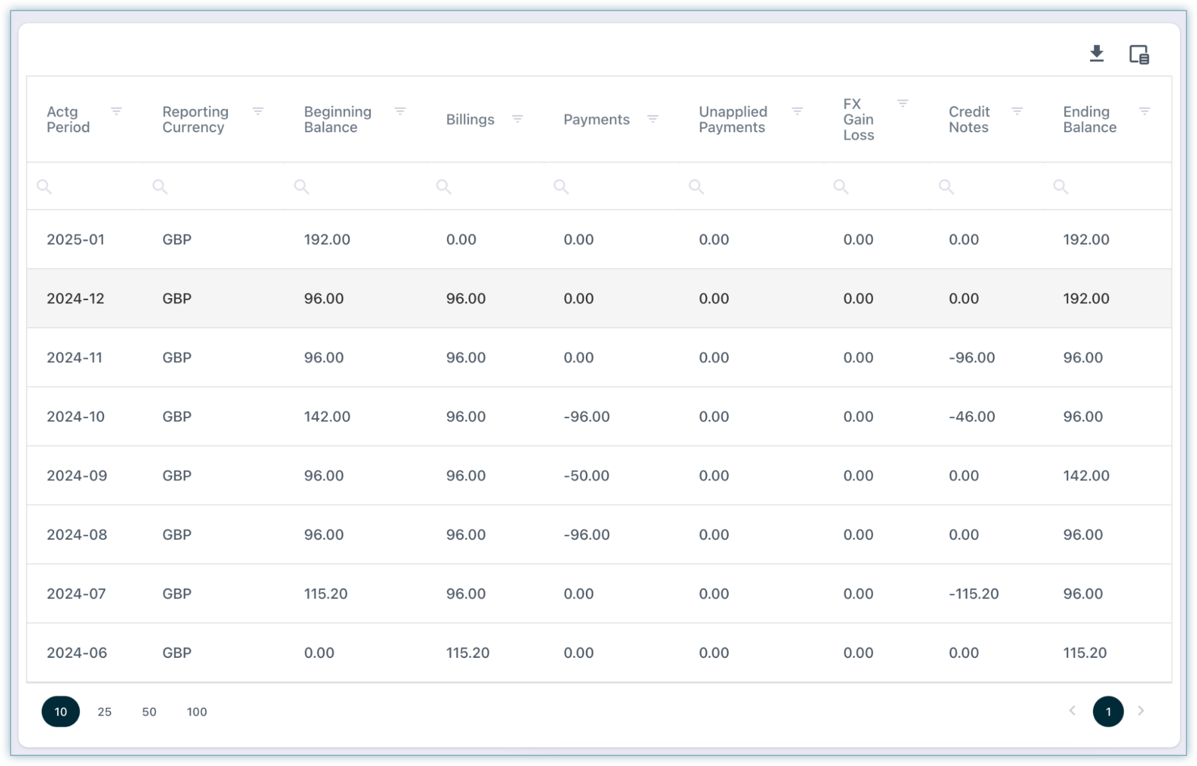The image size is (1197, 766).
Task: Open filter icon next to Billings
Action: coord(517,119)
